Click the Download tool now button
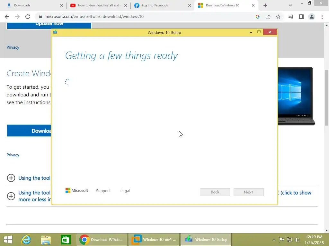 (x=29, y=131)
